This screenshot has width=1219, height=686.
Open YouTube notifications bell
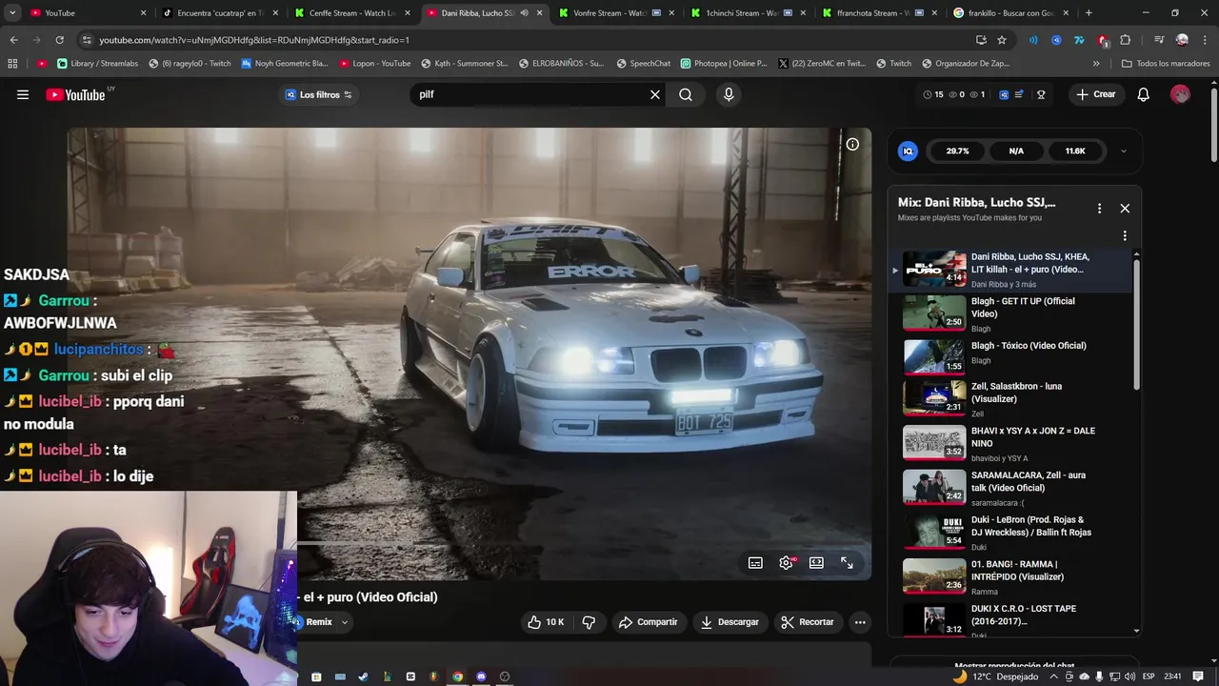point(1144,94)
